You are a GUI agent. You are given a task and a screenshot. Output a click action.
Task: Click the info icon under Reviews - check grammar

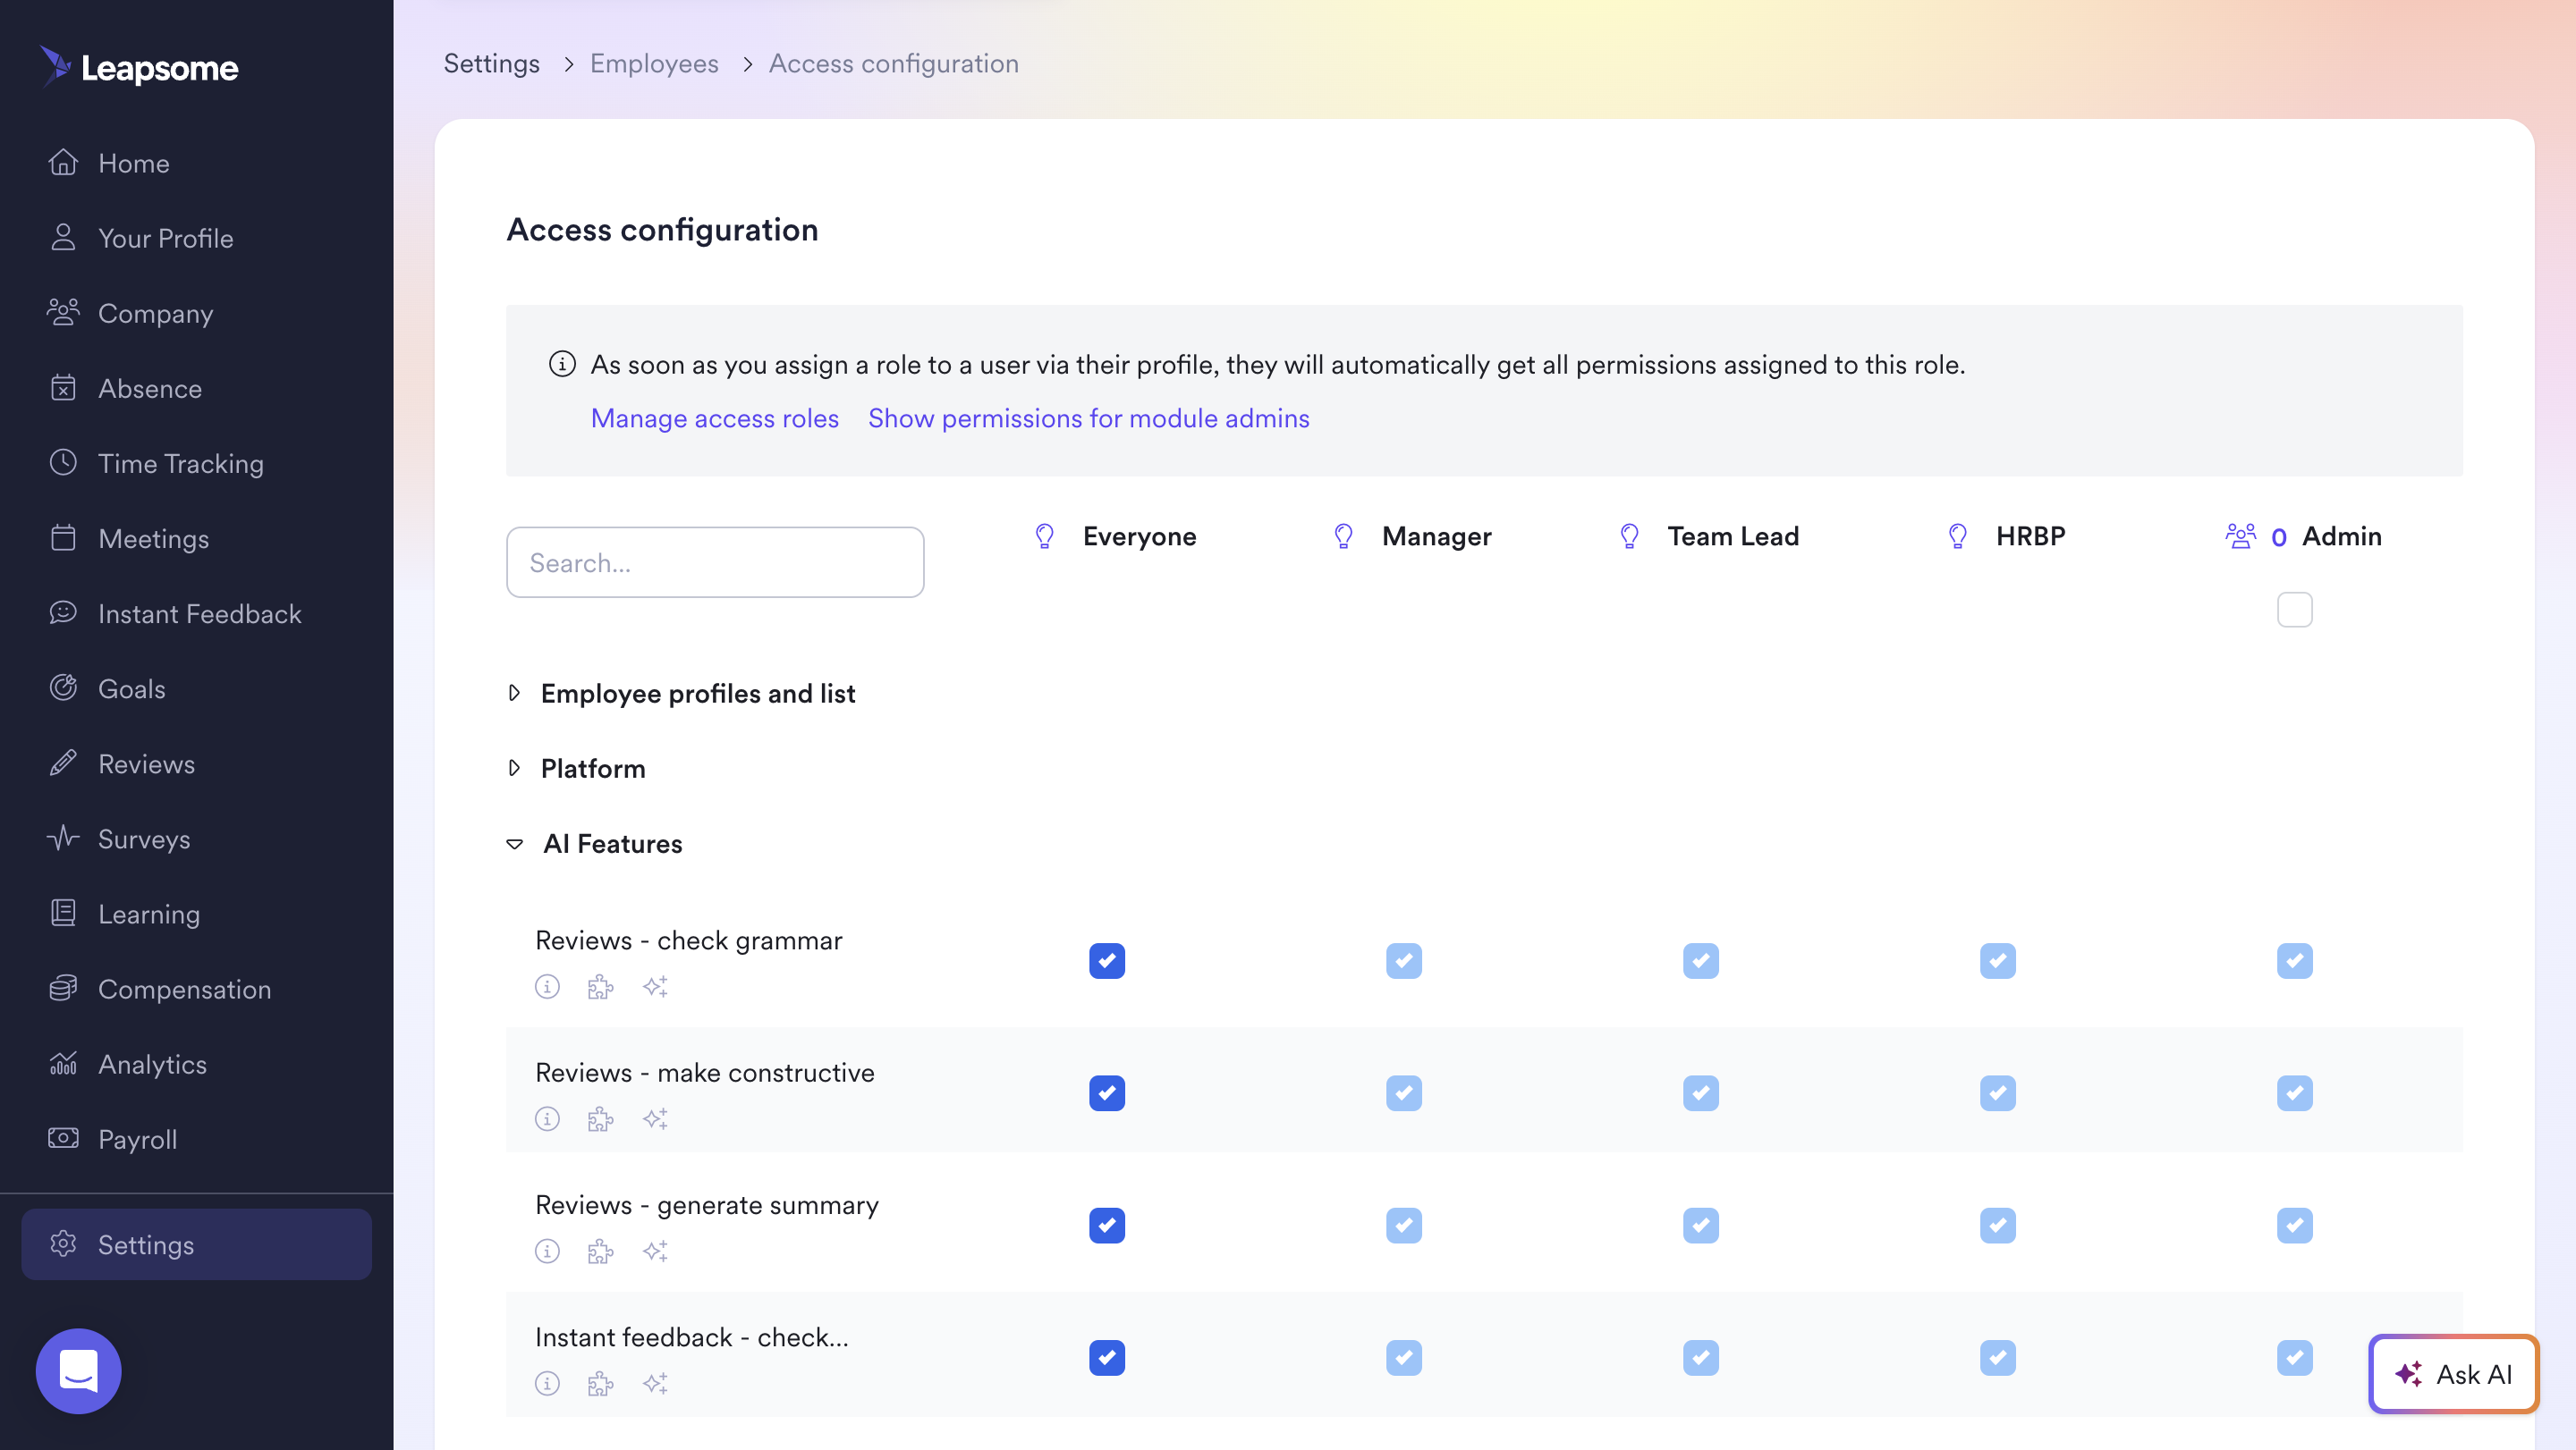[547, 987]
